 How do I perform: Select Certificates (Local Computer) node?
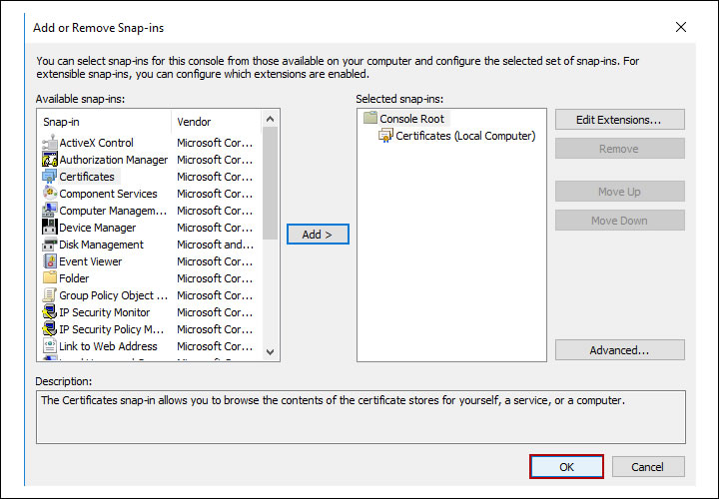465,136
